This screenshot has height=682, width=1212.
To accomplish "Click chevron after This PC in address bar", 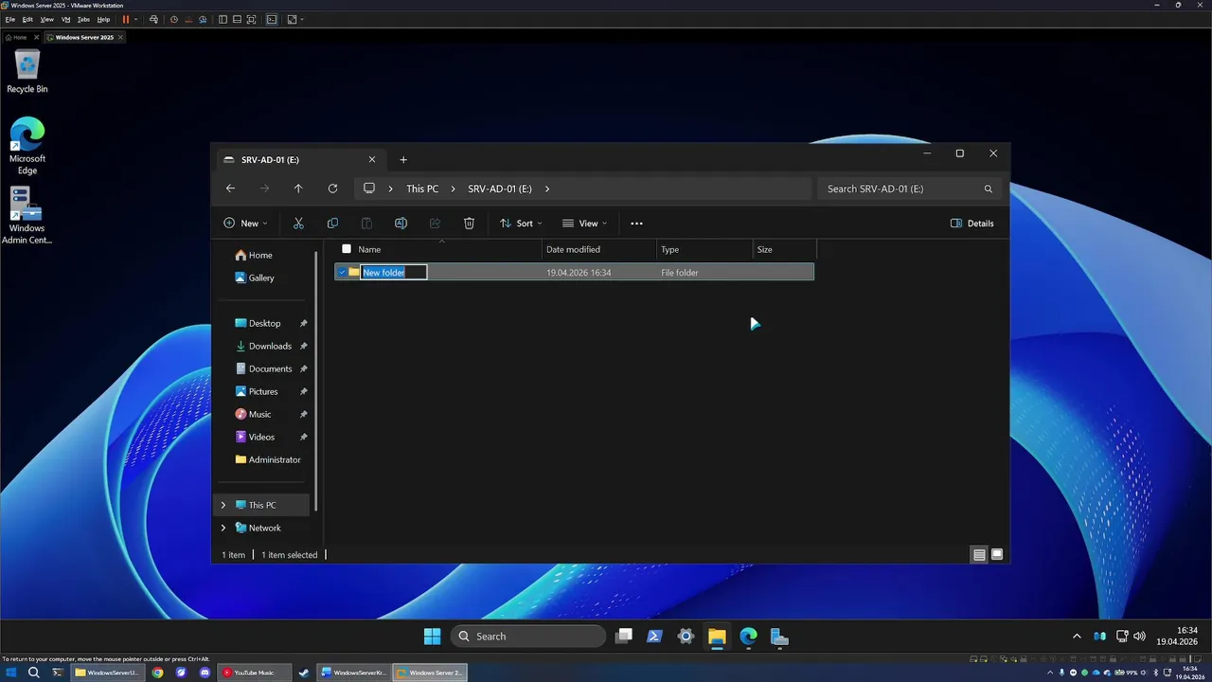I will [454, 188].
